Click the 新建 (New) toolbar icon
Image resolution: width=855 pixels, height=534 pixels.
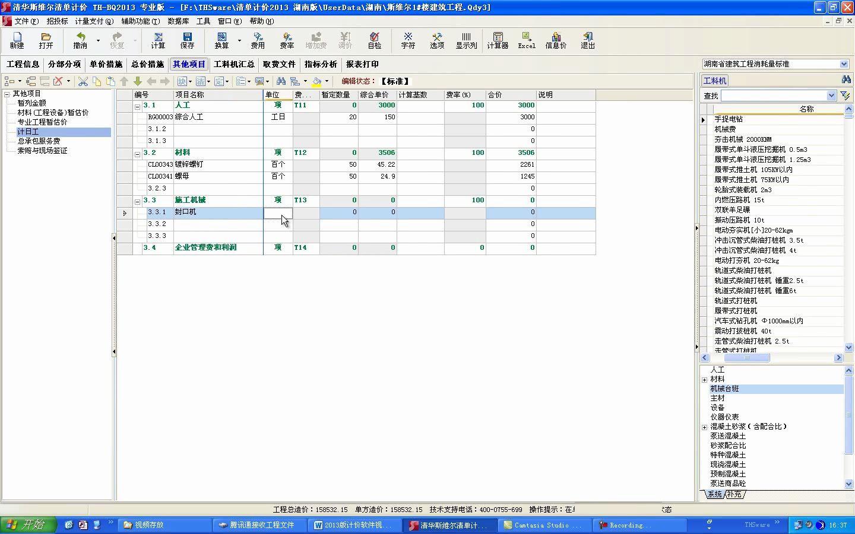(x=17, y=40)
